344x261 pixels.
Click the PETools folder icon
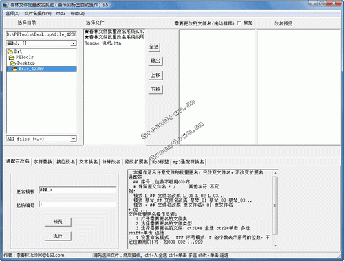coord(12,58)
